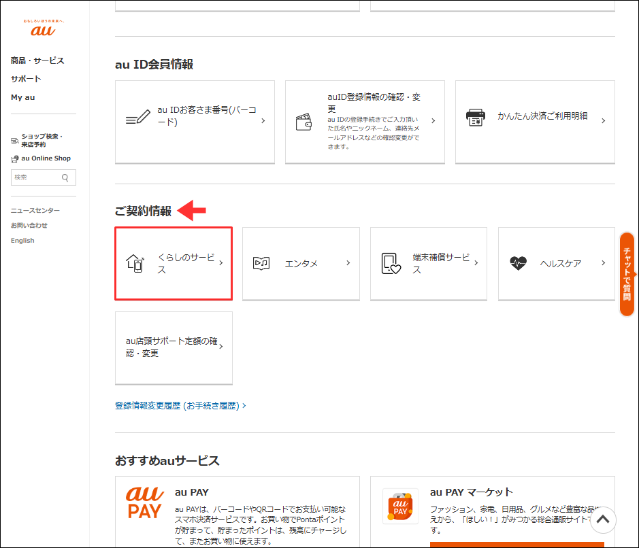The width and height of the screenshot is (639, 548).
Task: Select My au in the sidebar
Action: 22,97
